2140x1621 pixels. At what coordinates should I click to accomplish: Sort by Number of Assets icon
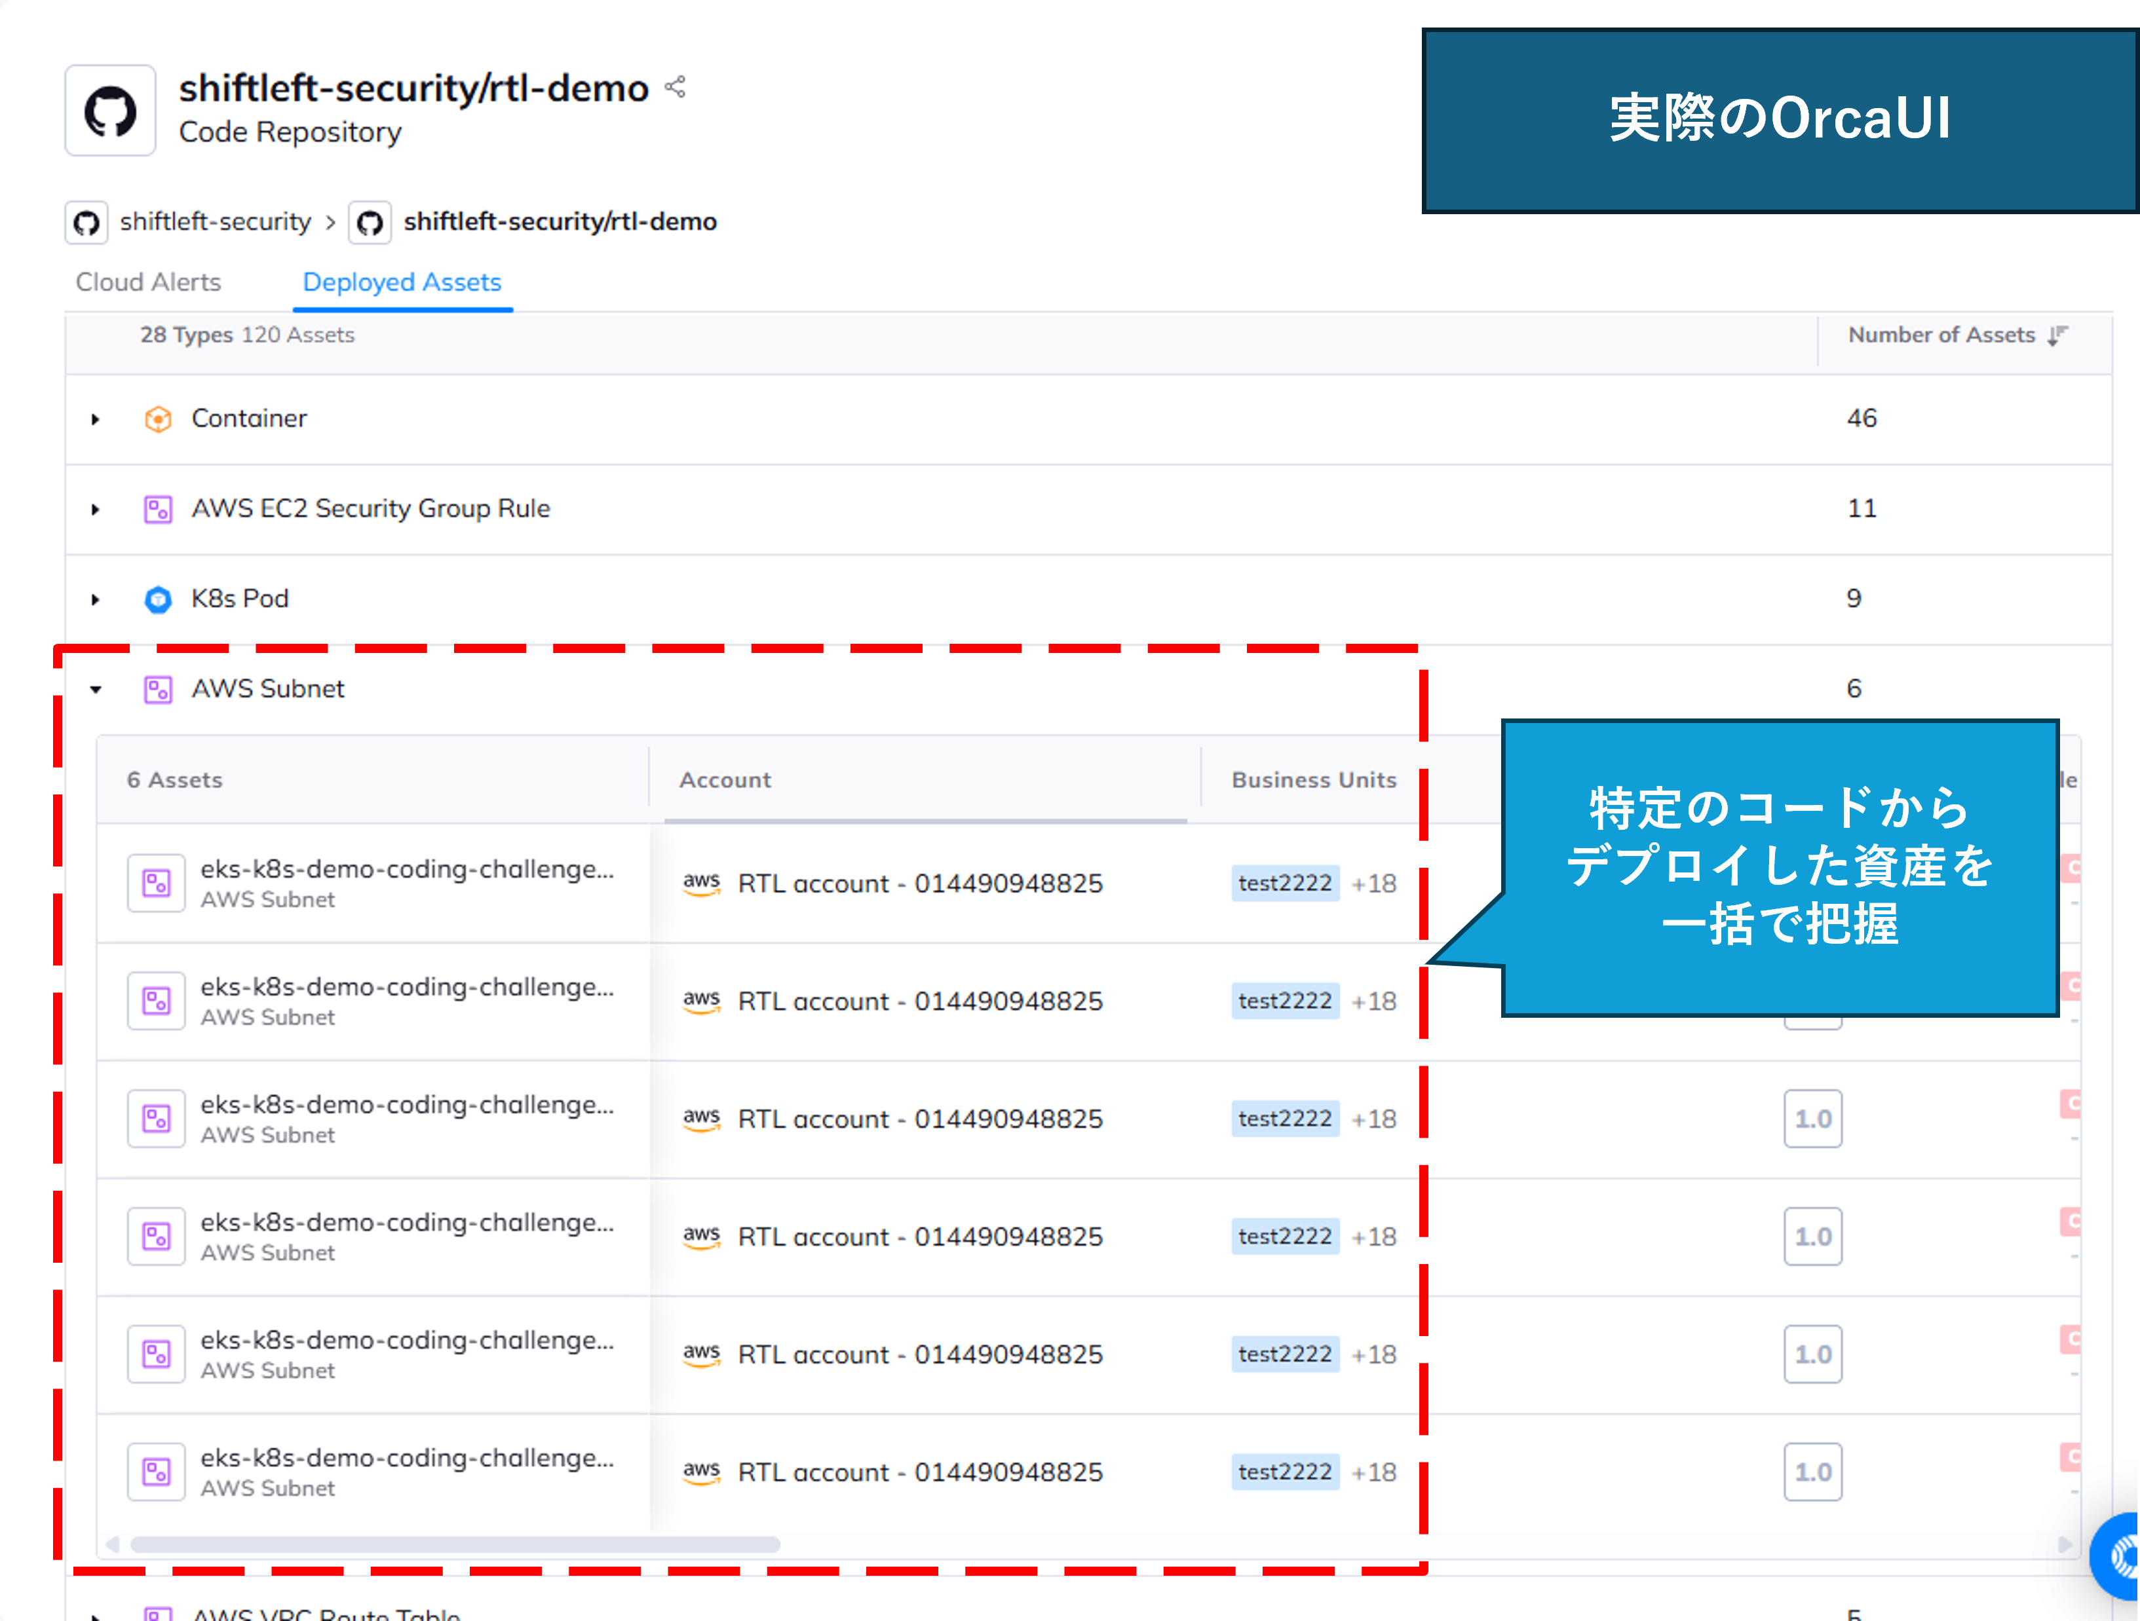[x=2057, y=335]
